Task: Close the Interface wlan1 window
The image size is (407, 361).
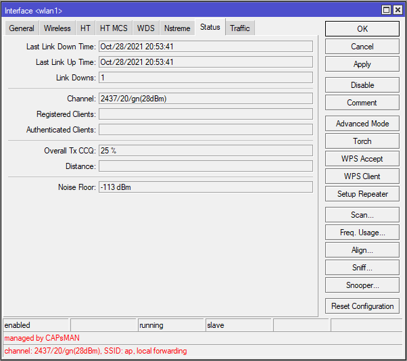Action: coord(398,10)
